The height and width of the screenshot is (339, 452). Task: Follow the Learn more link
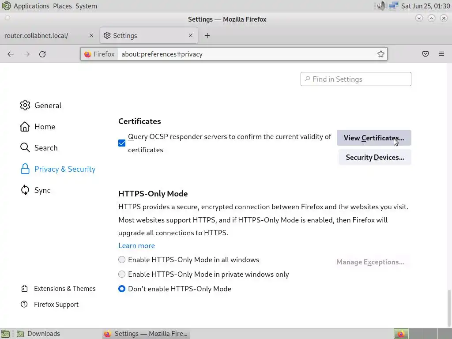(x=137, y=245)
